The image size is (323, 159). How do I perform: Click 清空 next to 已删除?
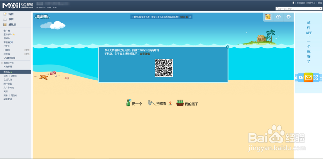click(27, 50)
